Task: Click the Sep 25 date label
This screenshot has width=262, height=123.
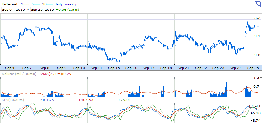Action: tap(253, 68)
